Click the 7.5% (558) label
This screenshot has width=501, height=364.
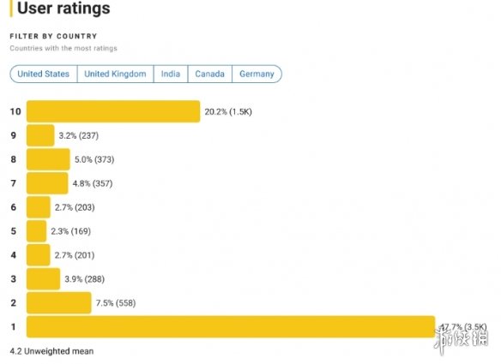(116, 302)
